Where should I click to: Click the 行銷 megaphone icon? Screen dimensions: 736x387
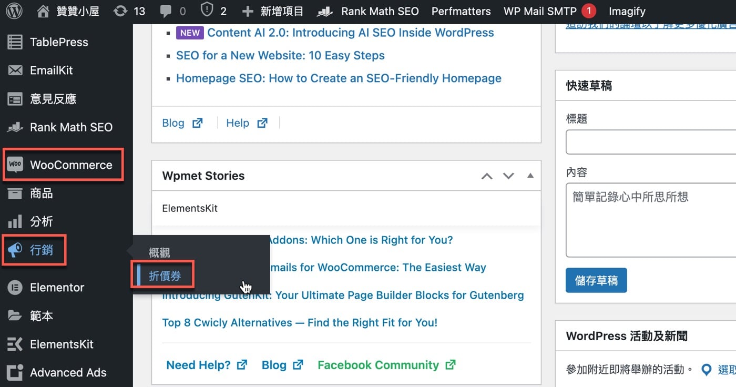point(15,250)
